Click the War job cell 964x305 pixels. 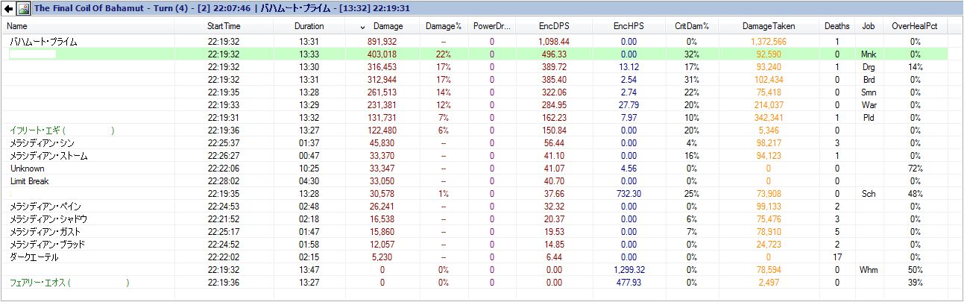[869, 105]
